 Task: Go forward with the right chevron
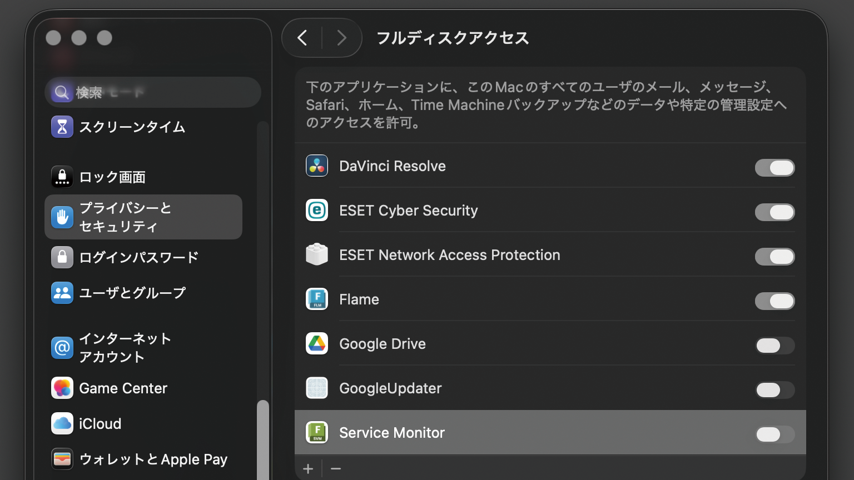click(341, 38)
